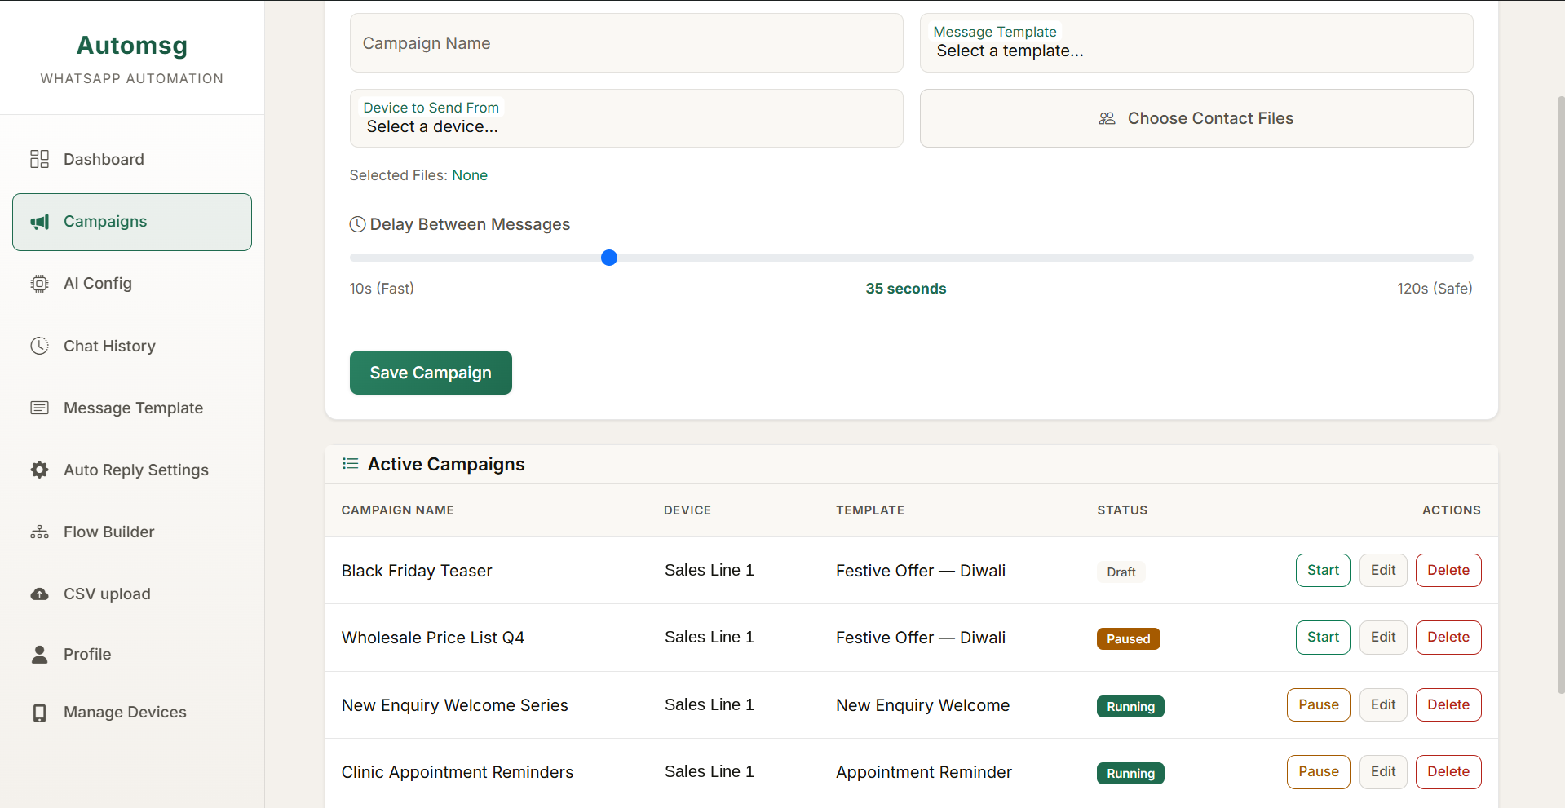1565x808 pixels.
Task: Click Save Campaign button
Action: pos(431,373)
